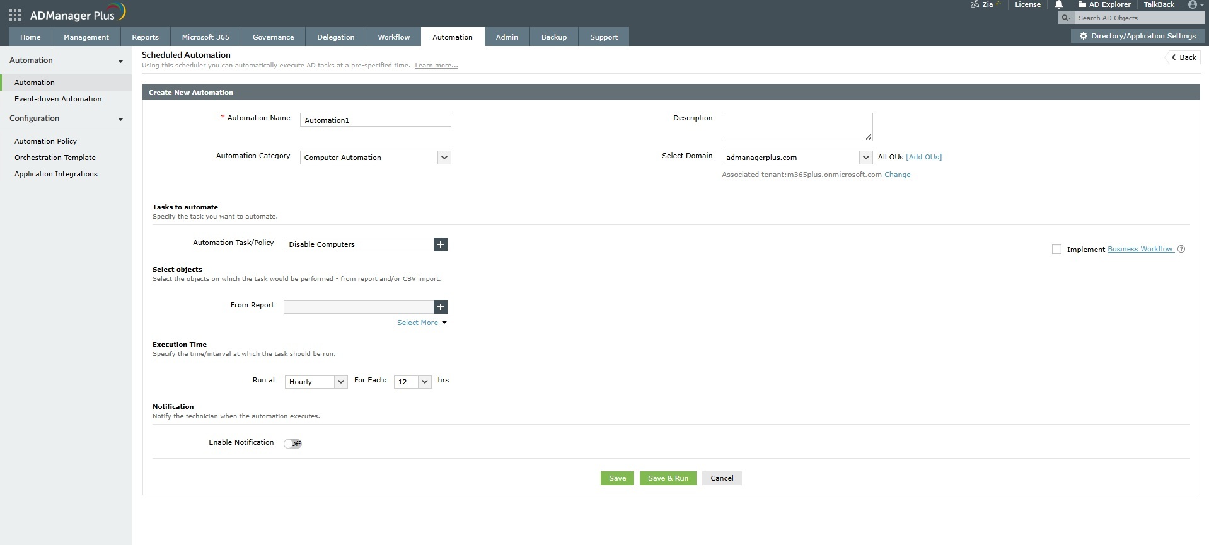
Task: Open the For Each hours dropdown
Action: click(413, 382)
